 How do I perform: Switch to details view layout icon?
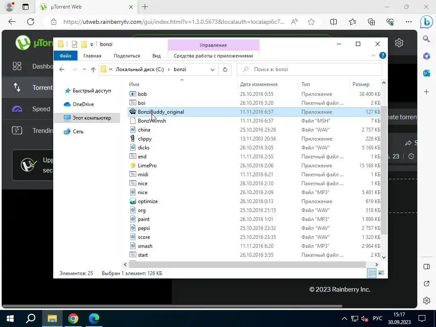tap(372, 273)
